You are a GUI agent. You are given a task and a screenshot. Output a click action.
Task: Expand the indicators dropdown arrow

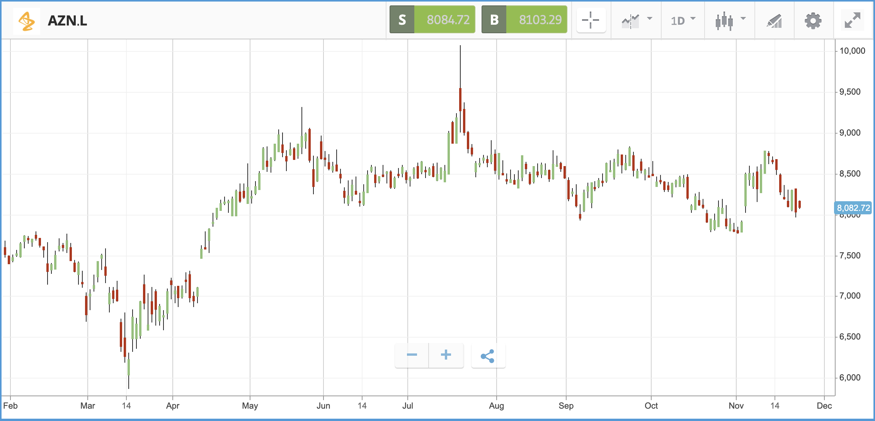(x=650, y=18)
